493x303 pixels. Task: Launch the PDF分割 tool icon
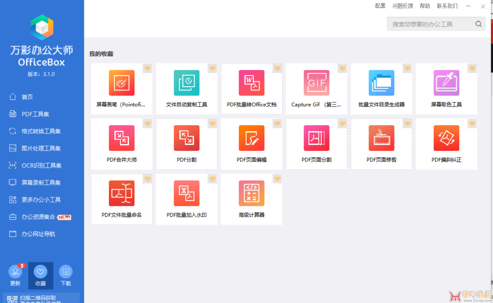(x=187, y=138)
